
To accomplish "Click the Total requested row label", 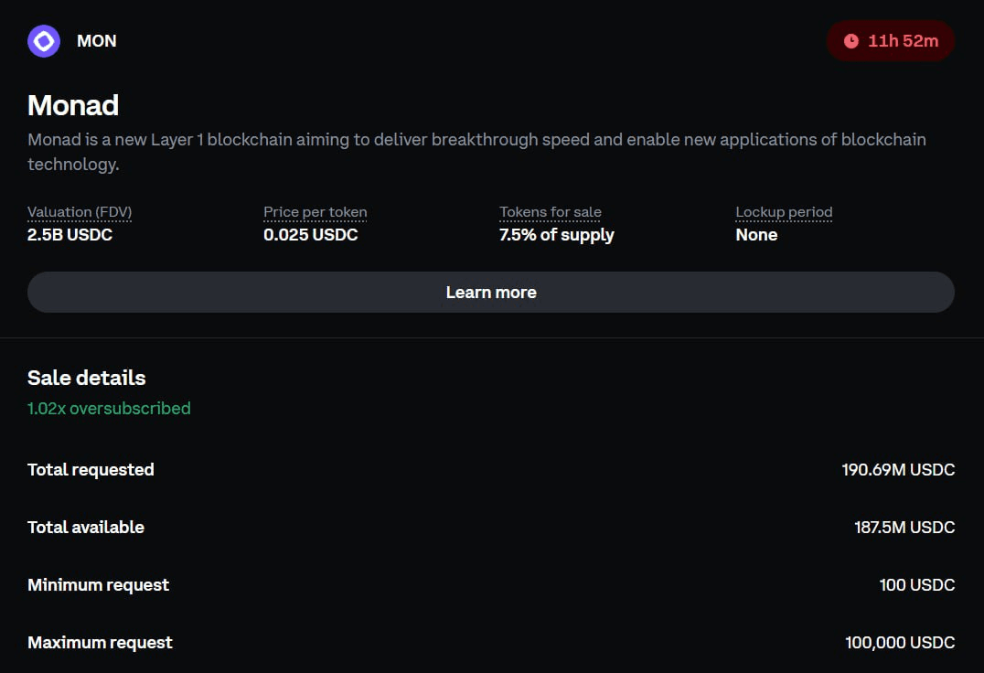I will (x=91, y=470).
